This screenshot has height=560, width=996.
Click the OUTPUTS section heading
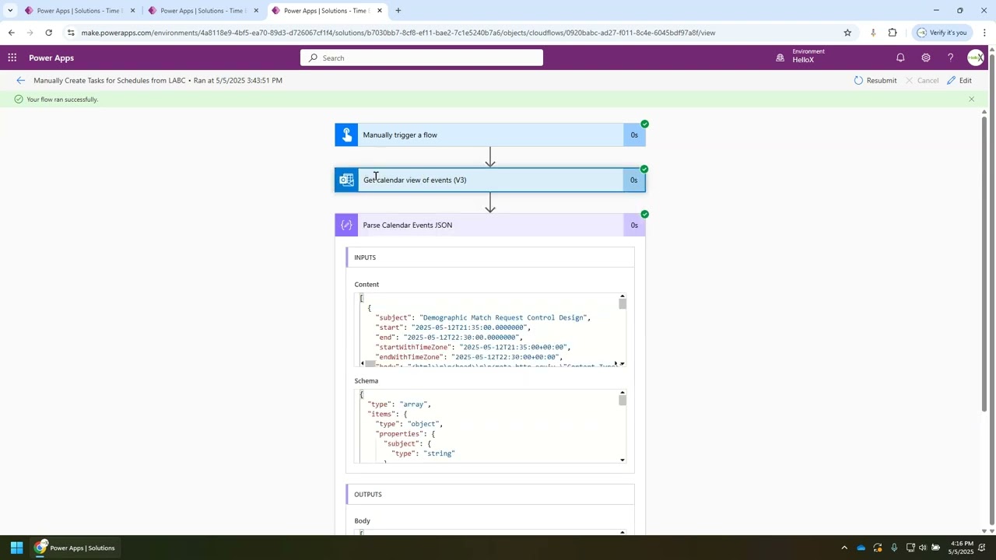pos(368,494)
